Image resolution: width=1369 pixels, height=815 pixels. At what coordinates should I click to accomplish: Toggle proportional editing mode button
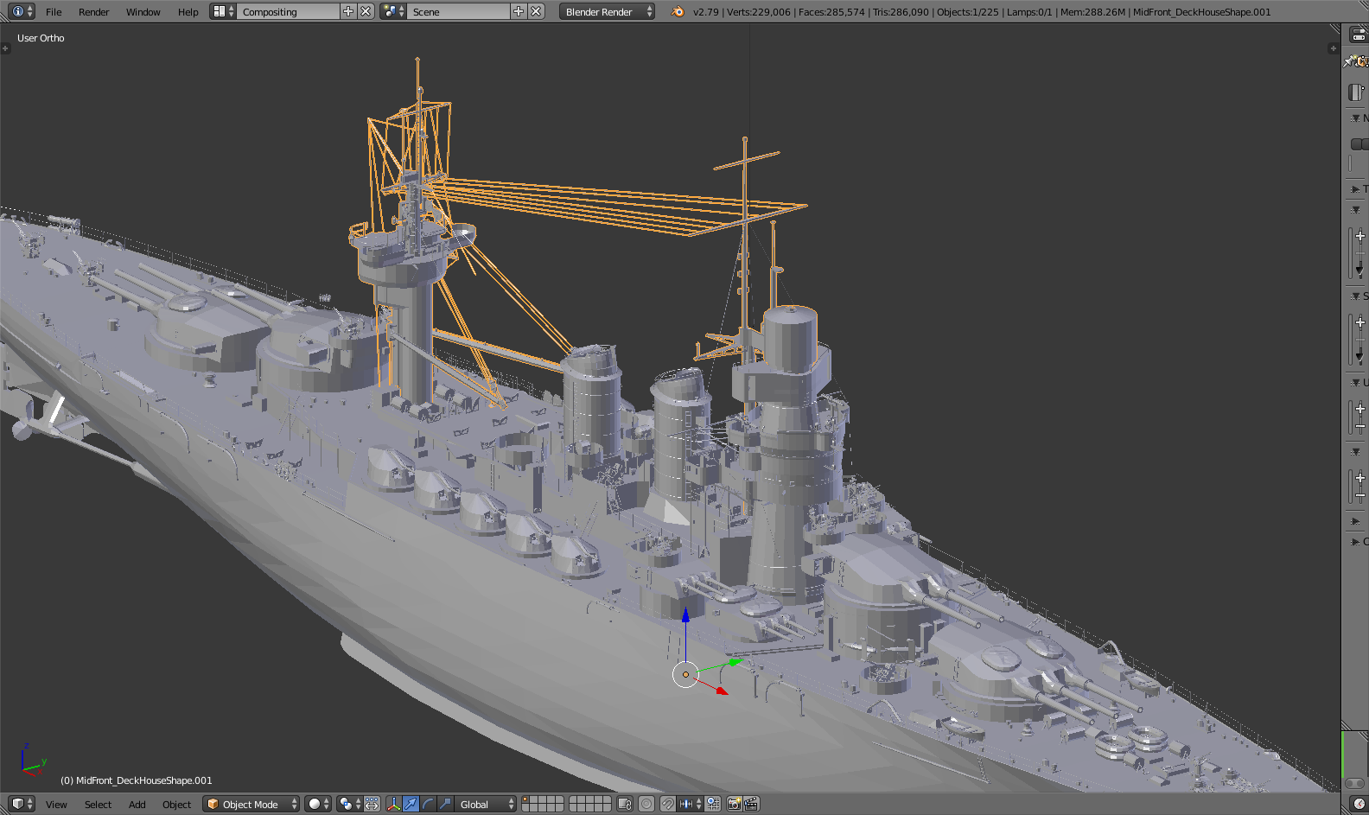tap(646, 804)
